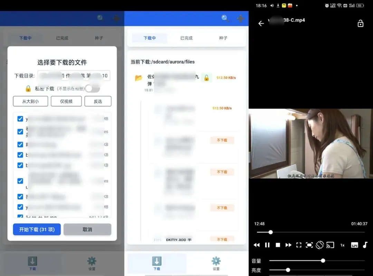Stop the video playback
This screenshot has height=276, width=373.
pyautogui.click(x=278, y=245)
